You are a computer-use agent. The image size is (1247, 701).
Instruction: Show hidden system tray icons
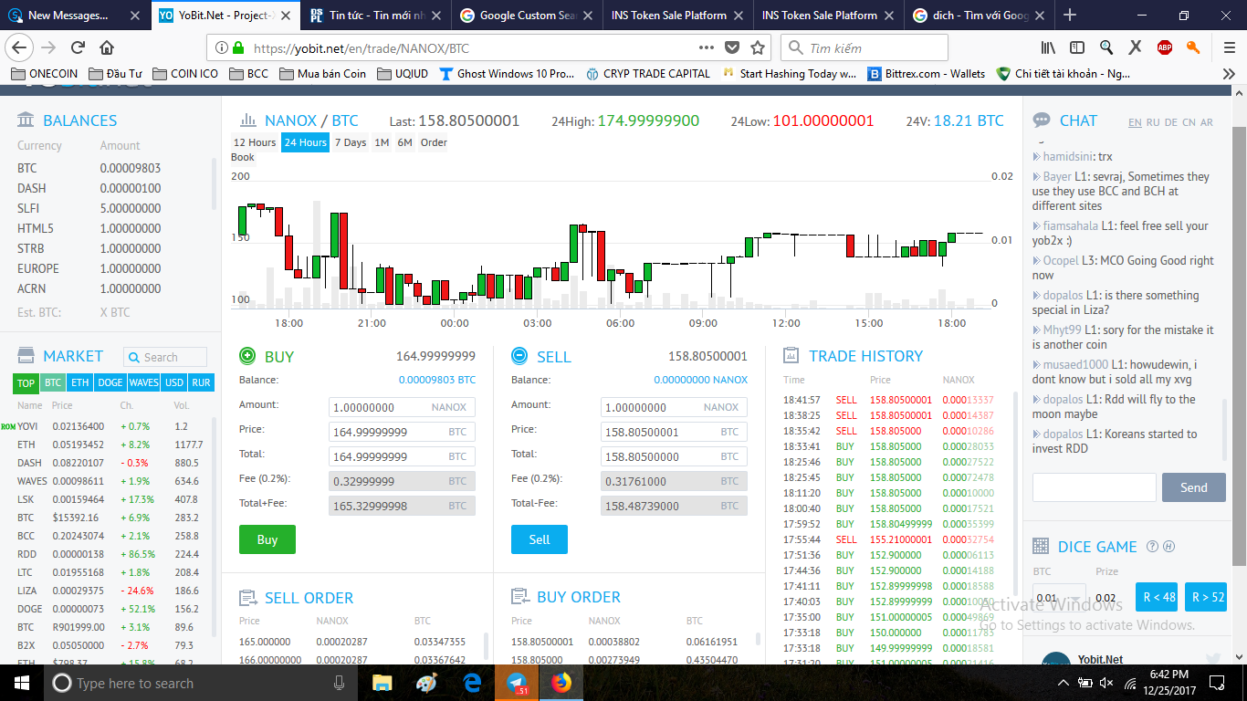1063,683
